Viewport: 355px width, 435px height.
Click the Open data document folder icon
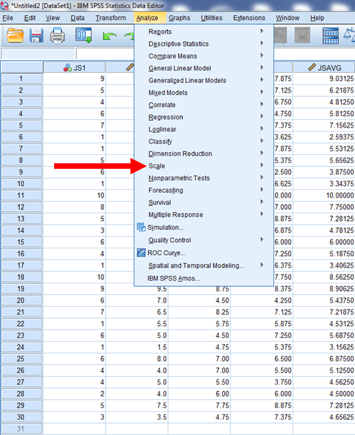(x=15, y=36)
